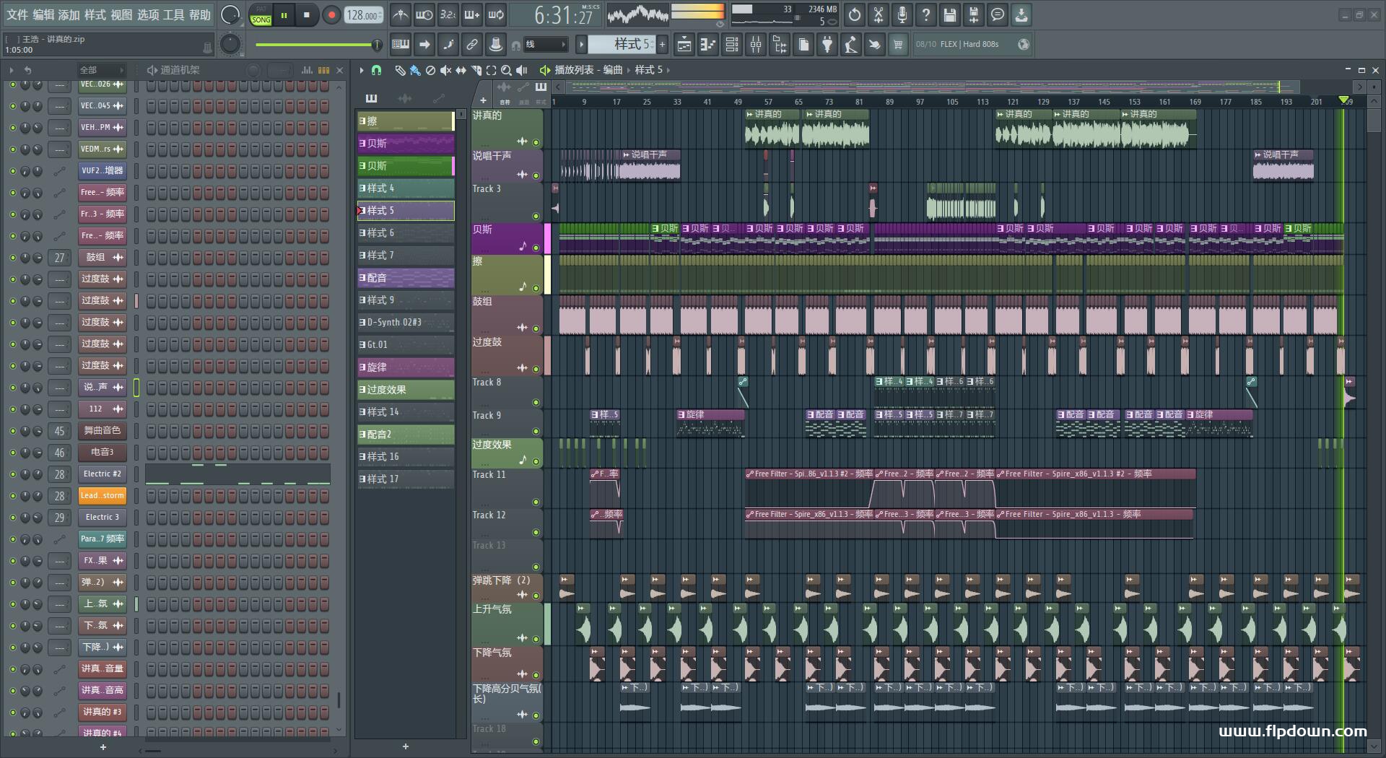Viewport: 1386px width, 758px height.
Task: Open the render to audio icon
Action: pyautogui.click(x=974, y=15)
